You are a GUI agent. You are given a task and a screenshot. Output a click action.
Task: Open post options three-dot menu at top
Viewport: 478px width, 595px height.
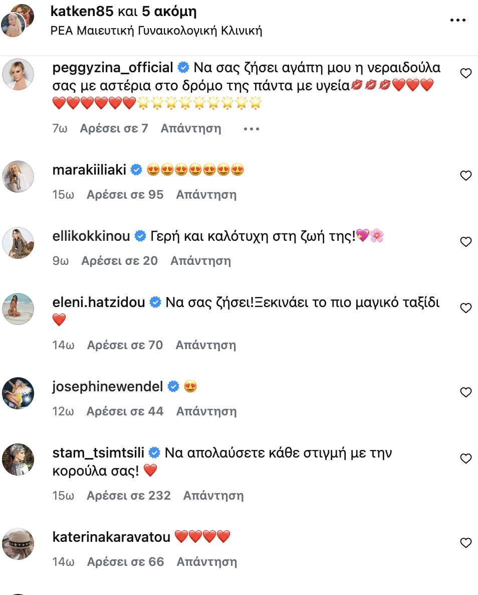458,21
